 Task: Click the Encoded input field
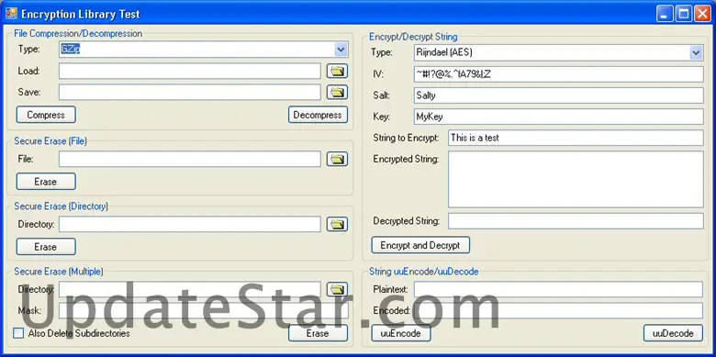(558, 311)
